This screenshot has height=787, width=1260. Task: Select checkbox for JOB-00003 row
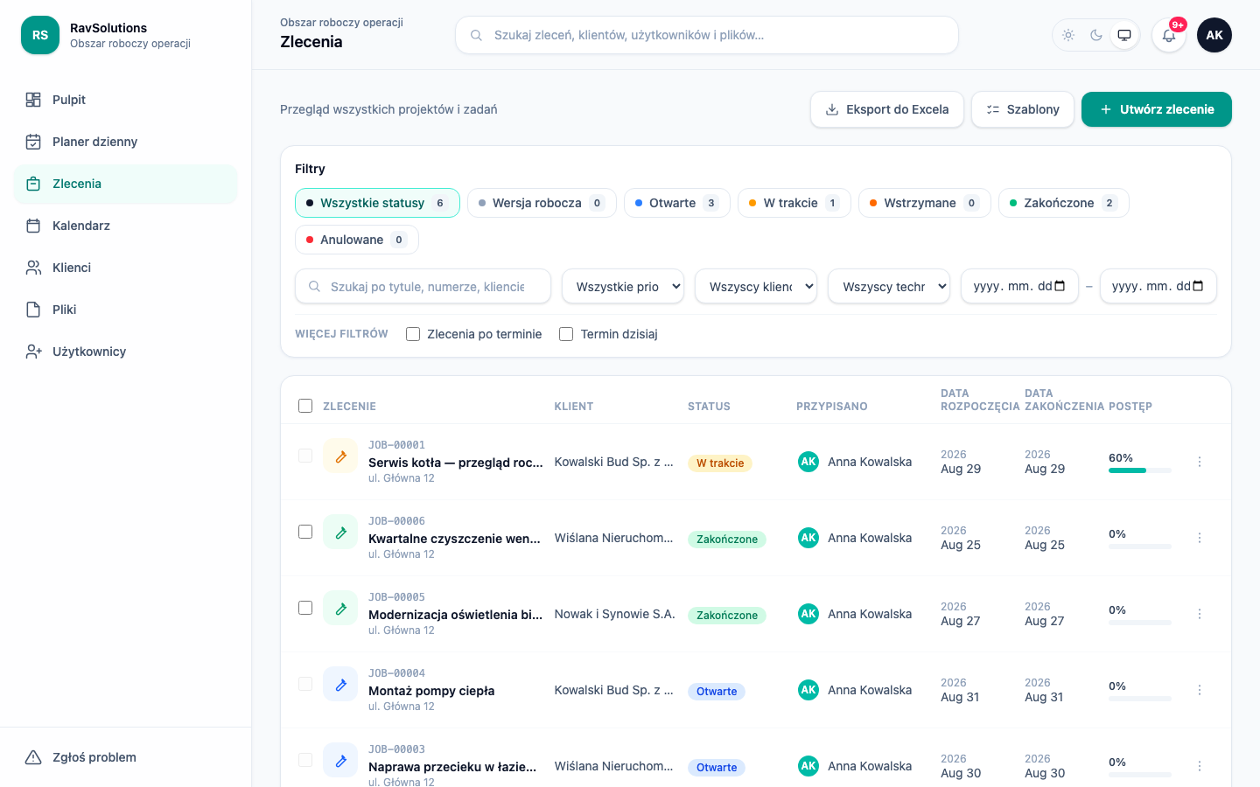305,760
